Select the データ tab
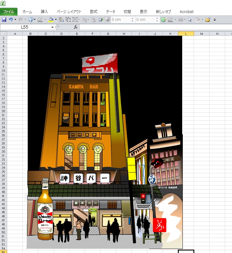 [111, 12]
